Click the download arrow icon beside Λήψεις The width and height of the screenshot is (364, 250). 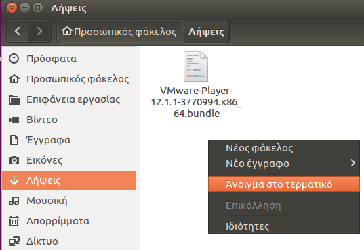(14, 180)
